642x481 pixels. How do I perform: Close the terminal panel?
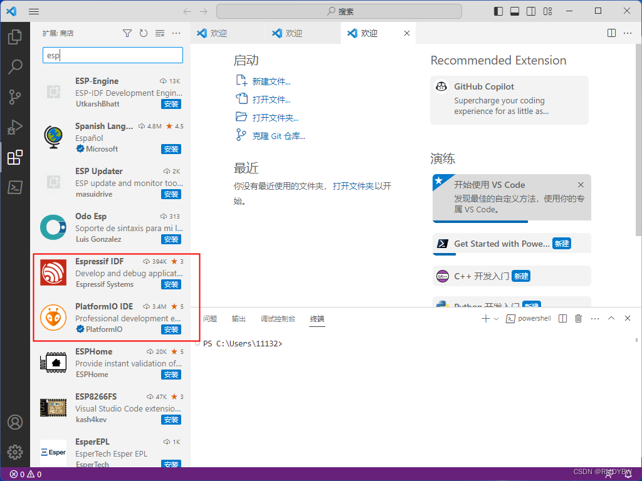(x=627, y=318)
